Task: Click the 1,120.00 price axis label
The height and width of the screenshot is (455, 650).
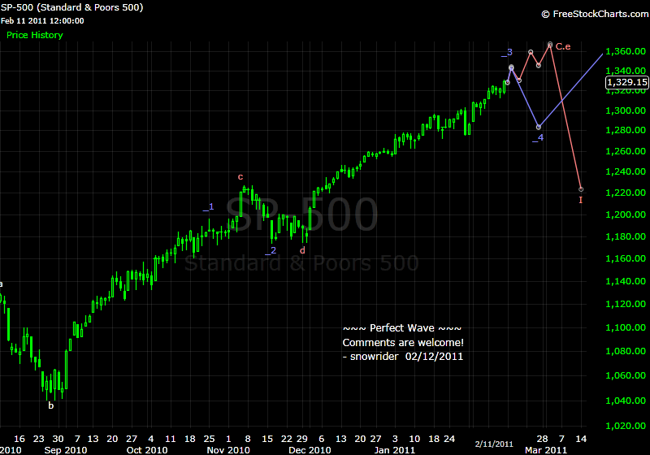Action: (626, 304)
